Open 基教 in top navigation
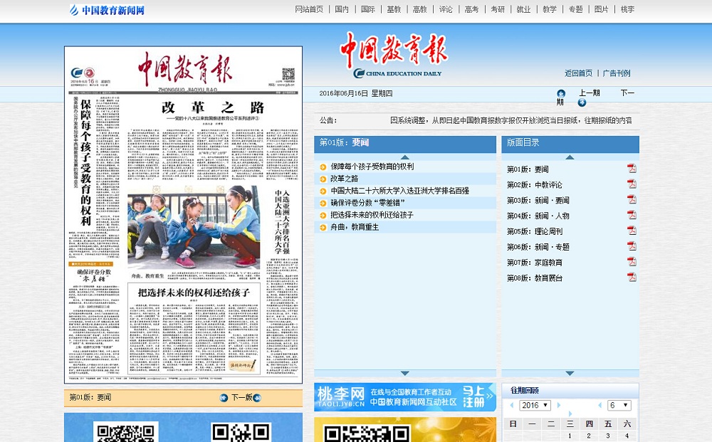Image resolution: width=712 pixels, height=442 pixels. pyautogui.click(x=394, y=9)
